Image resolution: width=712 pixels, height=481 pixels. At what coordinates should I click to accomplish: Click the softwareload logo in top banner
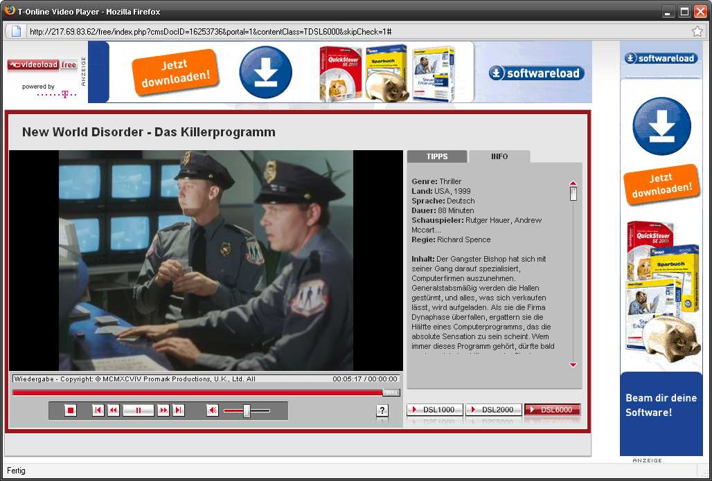536,73
